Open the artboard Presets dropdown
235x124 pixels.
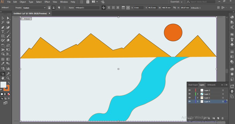click(34, 8)
